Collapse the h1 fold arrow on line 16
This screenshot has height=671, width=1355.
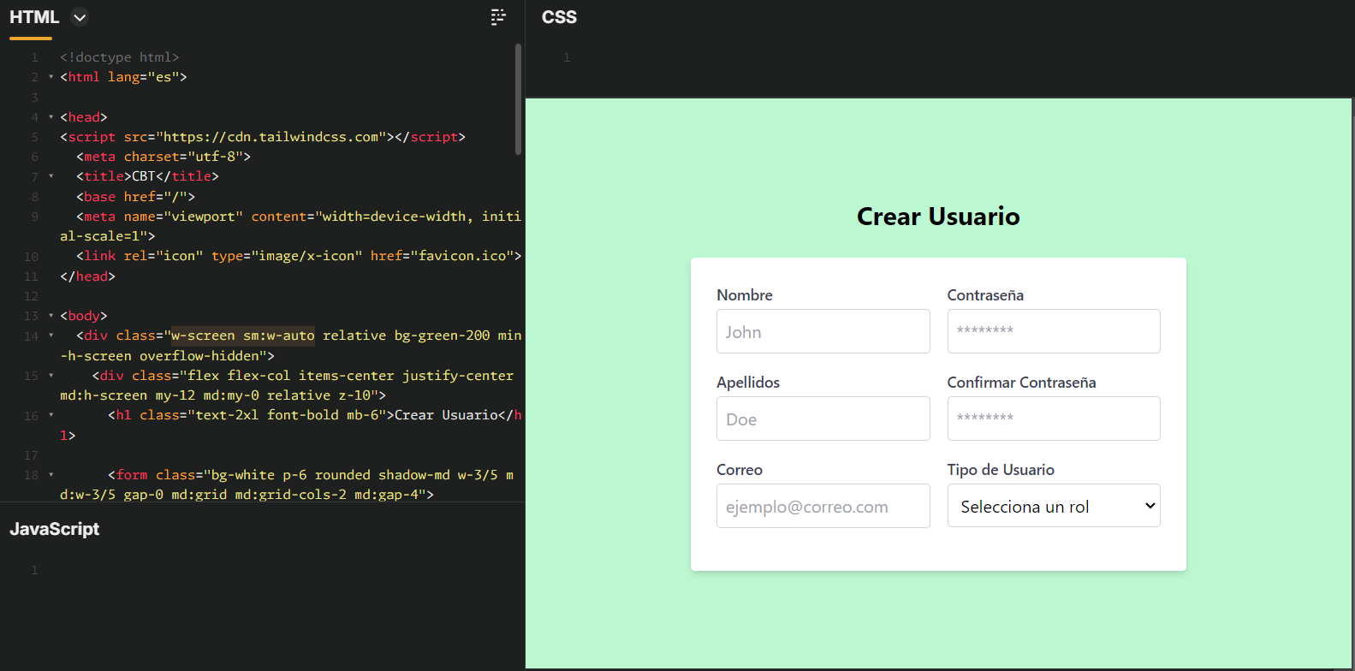pyautogui.click(x=51, y=415)
